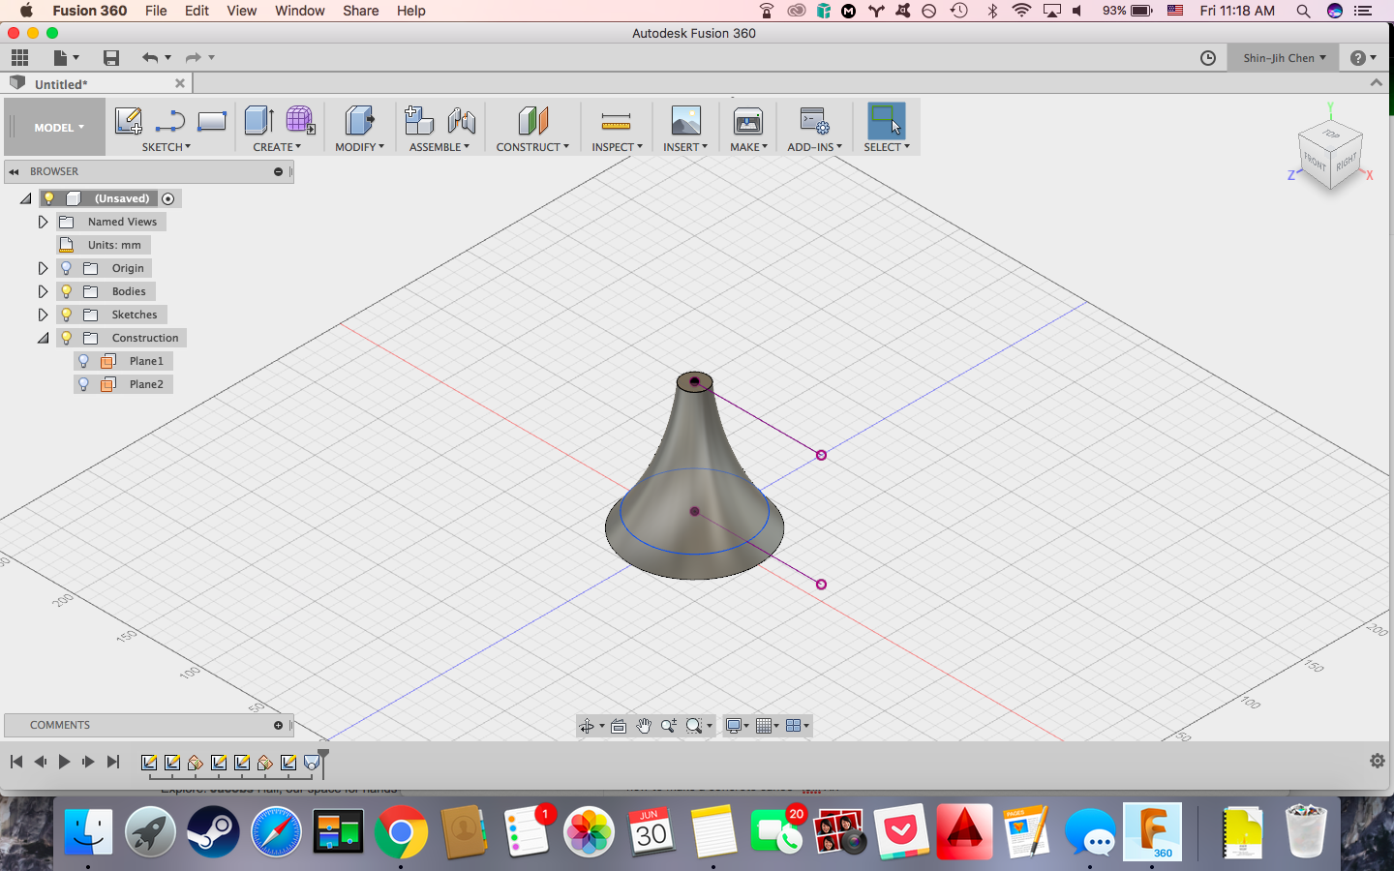Expand the Bodies folder arrow

(43, 291)
